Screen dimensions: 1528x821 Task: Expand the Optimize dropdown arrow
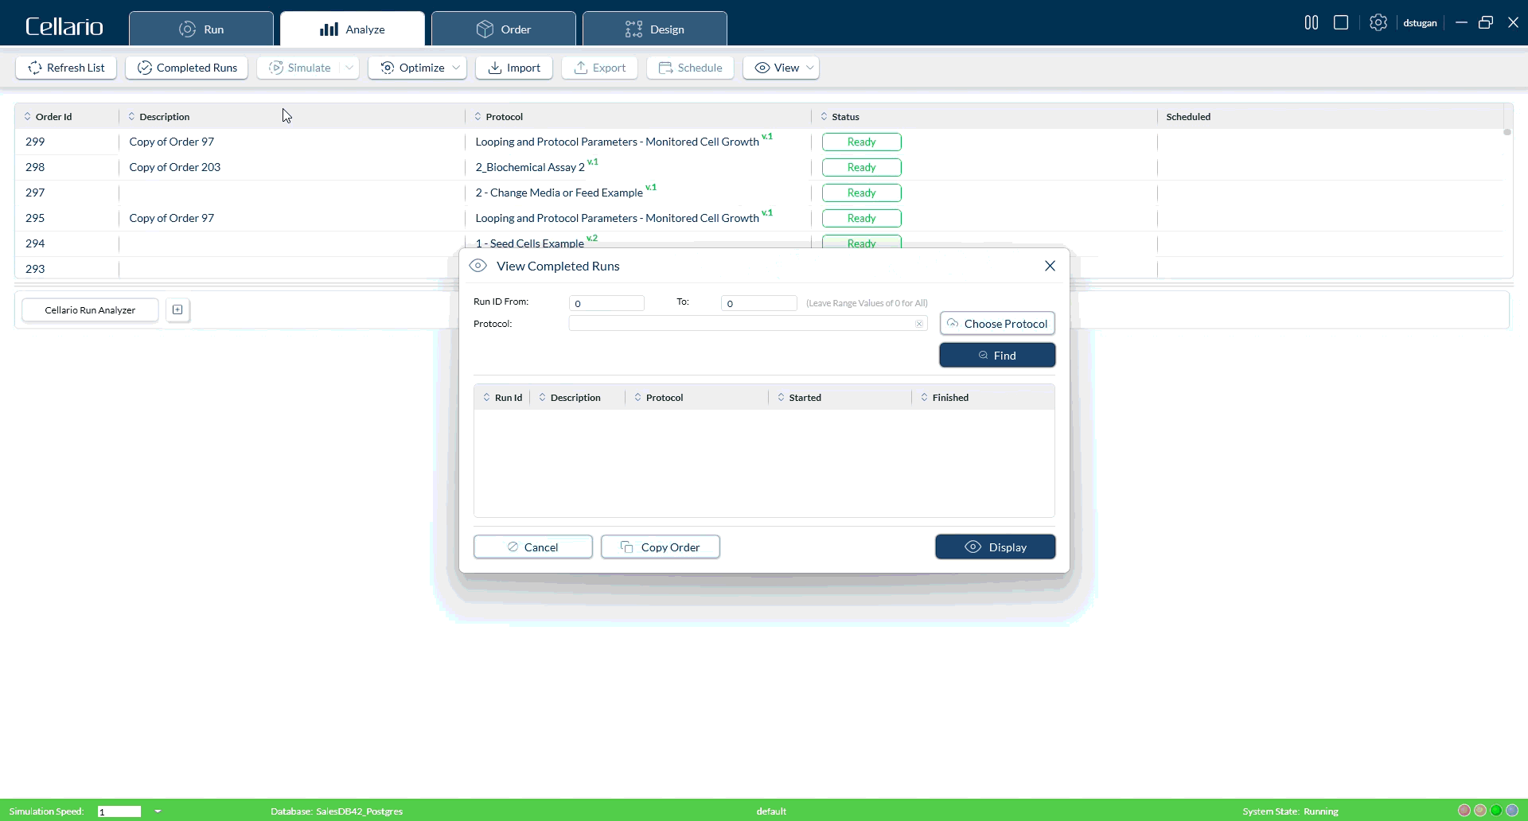(456, 68)
